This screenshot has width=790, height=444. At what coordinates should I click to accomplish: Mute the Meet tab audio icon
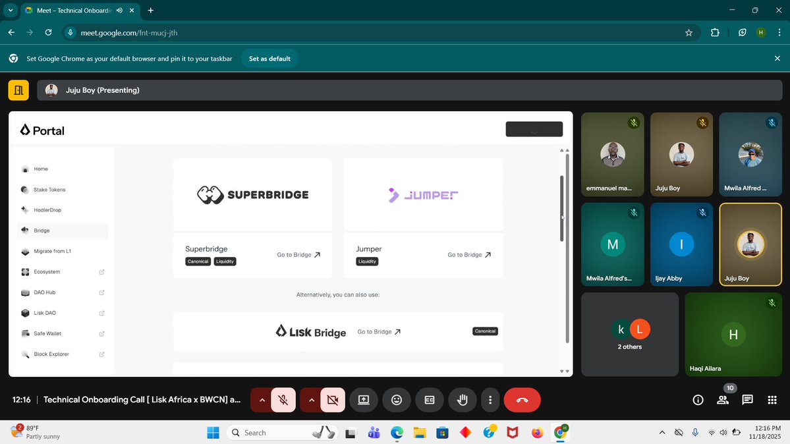[x=119, y=10]
